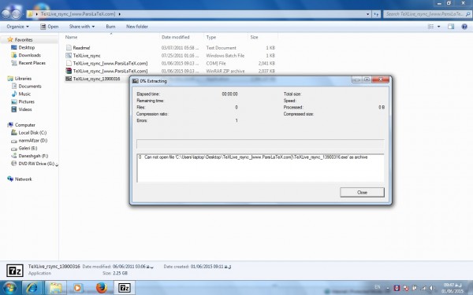The height and width of the screenshot is (295, 473).
Task: Expand the change view options arrow
Action: click(438, 27)
